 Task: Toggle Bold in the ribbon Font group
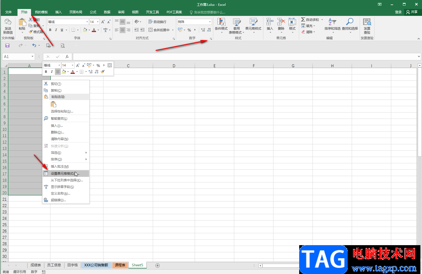coord(50,30)
